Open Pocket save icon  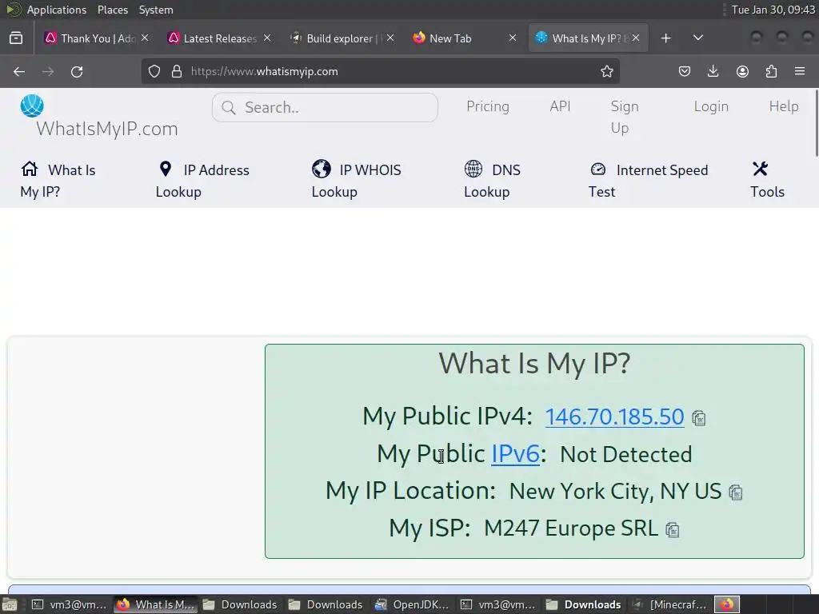coord(685,71)
